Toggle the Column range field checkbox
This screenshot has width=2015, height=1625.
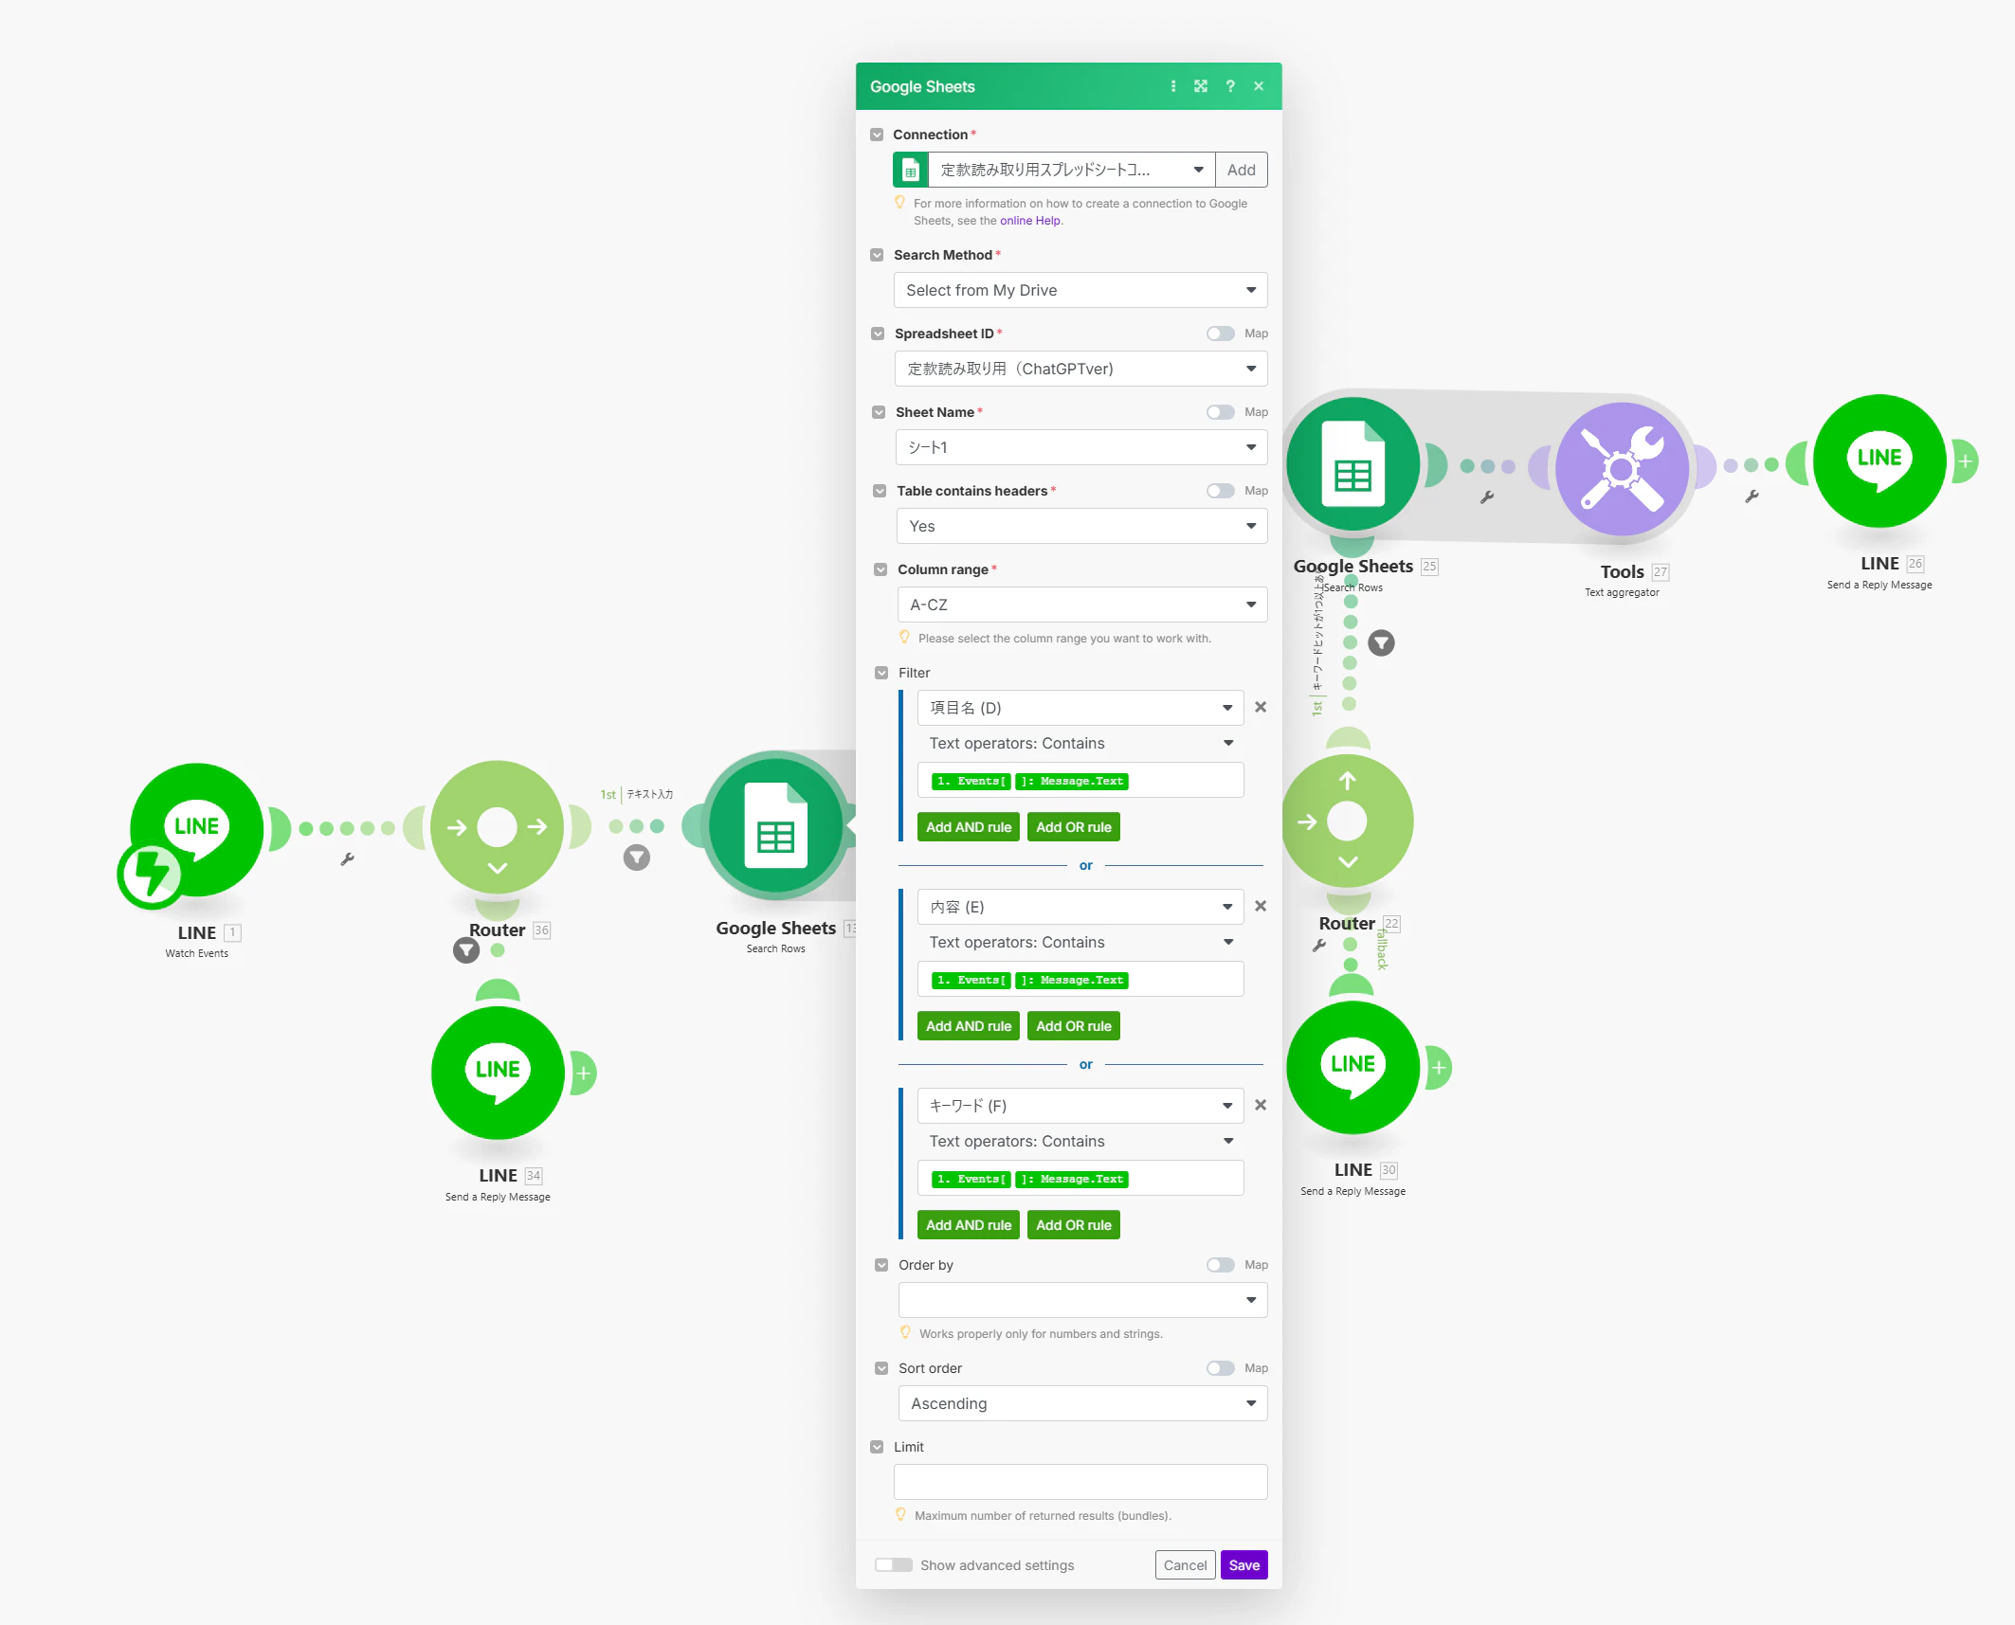click(880, 569)
